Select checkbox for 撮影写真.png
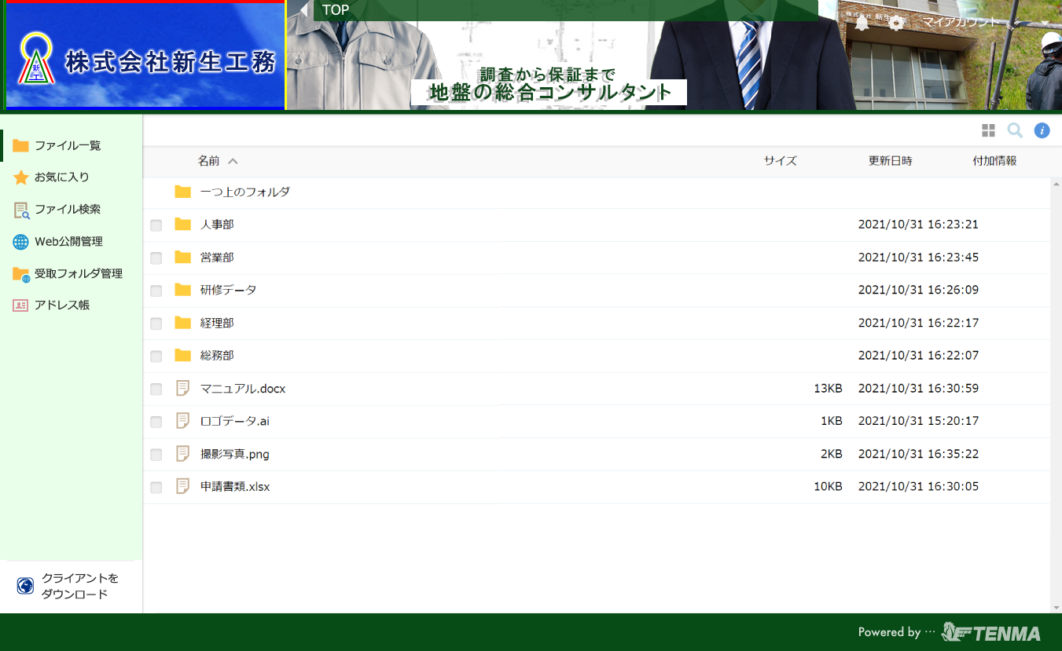1062x651 pixels. tap(156, 455)
